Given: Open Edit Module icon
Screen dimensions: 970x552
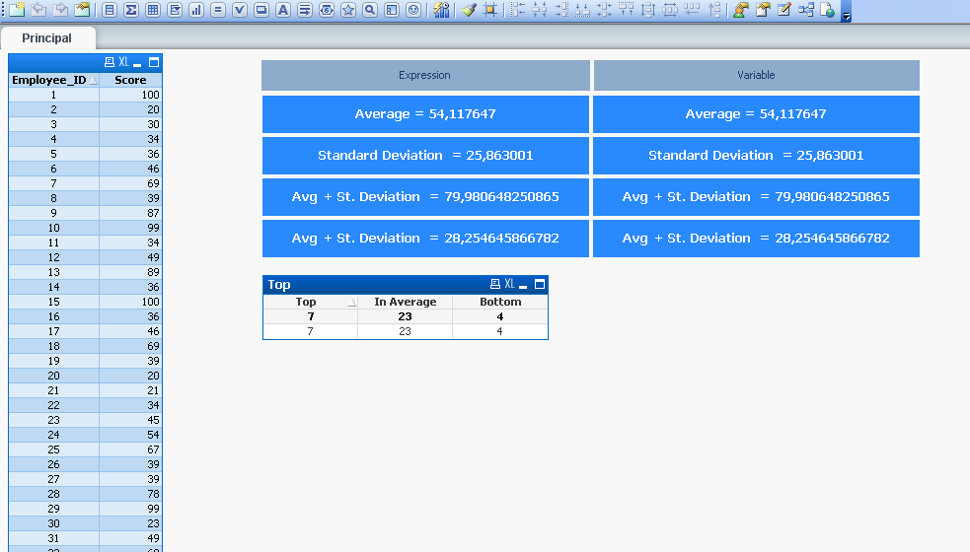Looking at the screenshot, I should [783, 9].
